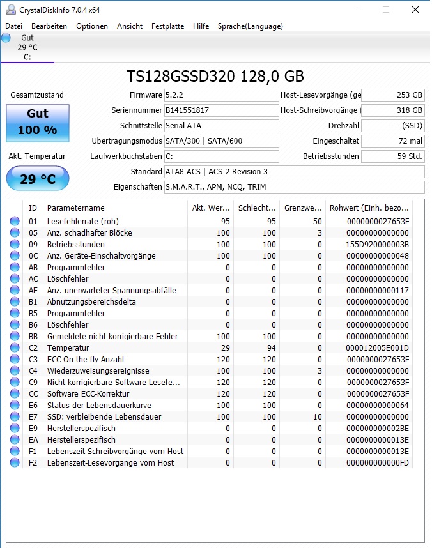Image resolution: width=432 pixels, height=548 pixels.
Task: Click status icon of row E7 verbleibende Lebensdauer
Action: [x=15, y=416]
